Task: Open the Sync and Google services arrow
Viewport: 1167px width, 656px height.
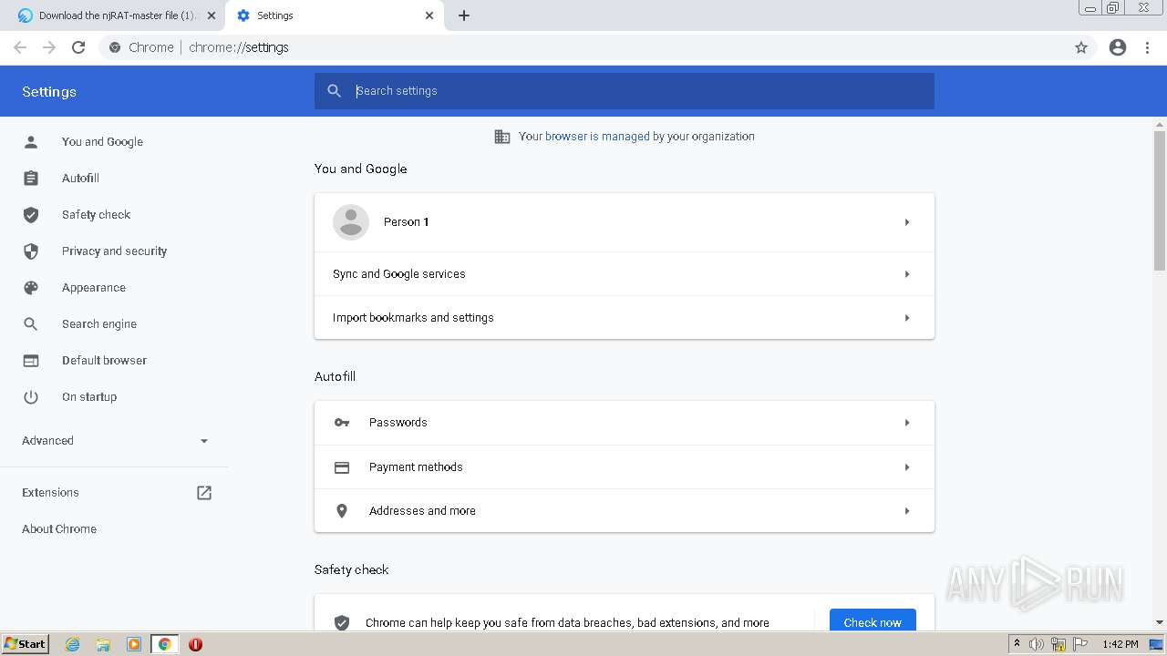Action: tap(907, 274)
